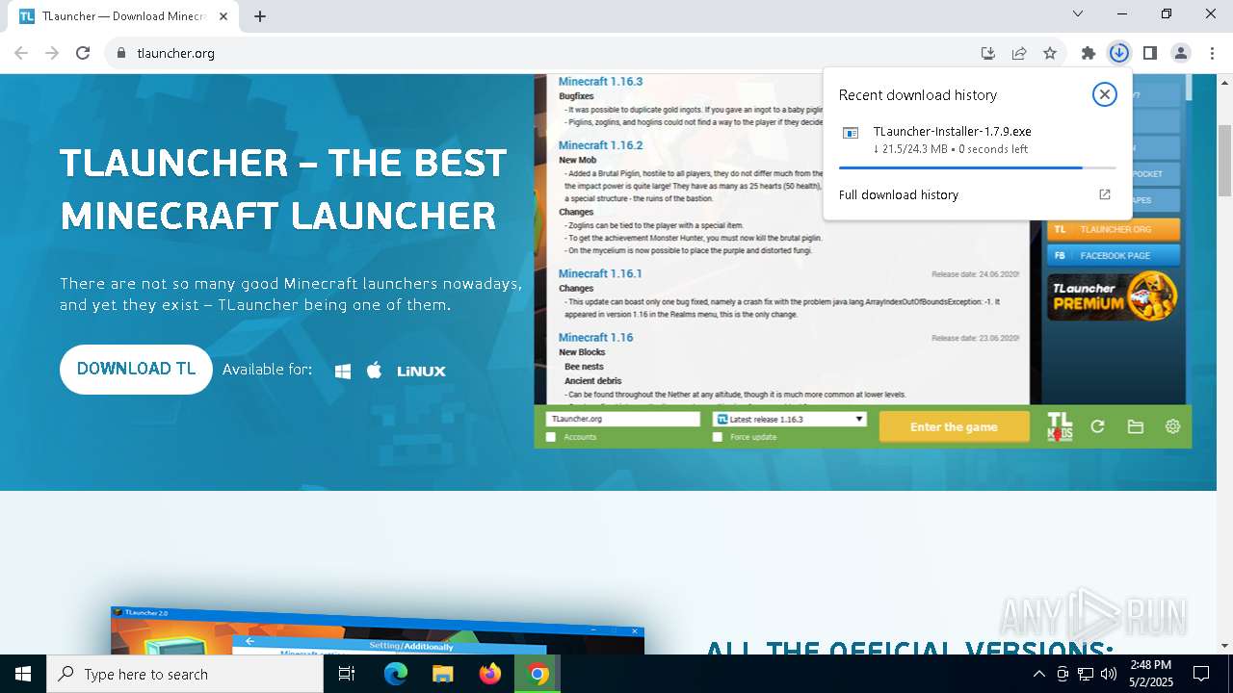Open the Chrome profile avatar
1233x693 pixels.
tap(1181, 53)
